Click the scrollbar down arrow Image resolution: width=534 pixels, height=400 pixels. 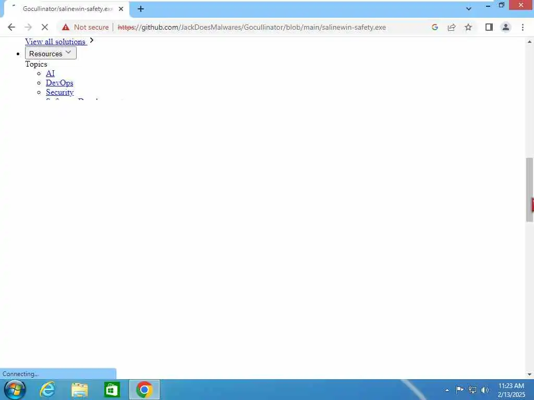529,374
